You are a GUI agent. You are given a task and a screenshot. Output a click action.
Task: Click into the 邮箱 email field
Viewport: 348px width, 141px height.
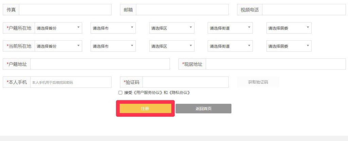pos(182,10)
